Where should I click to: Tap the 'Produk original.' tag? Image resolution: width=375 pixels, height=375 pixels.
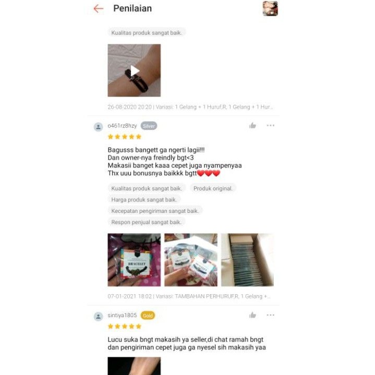[x=213, y=188]
